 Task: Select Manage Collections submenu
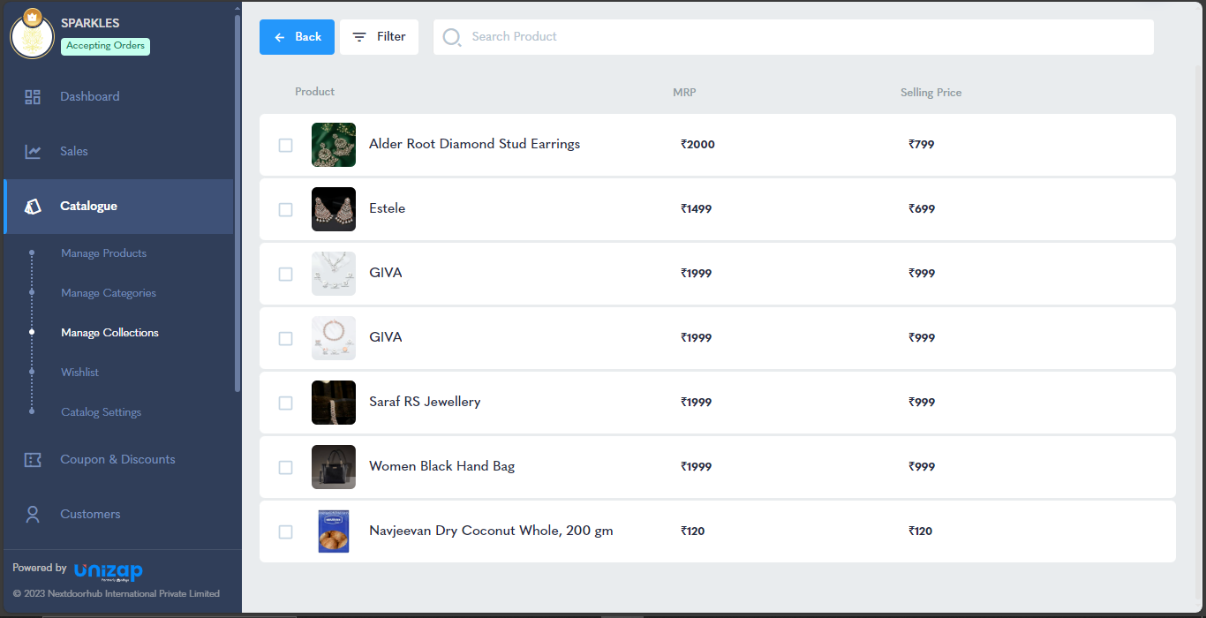pyautogui.click(x=109, y=333)
